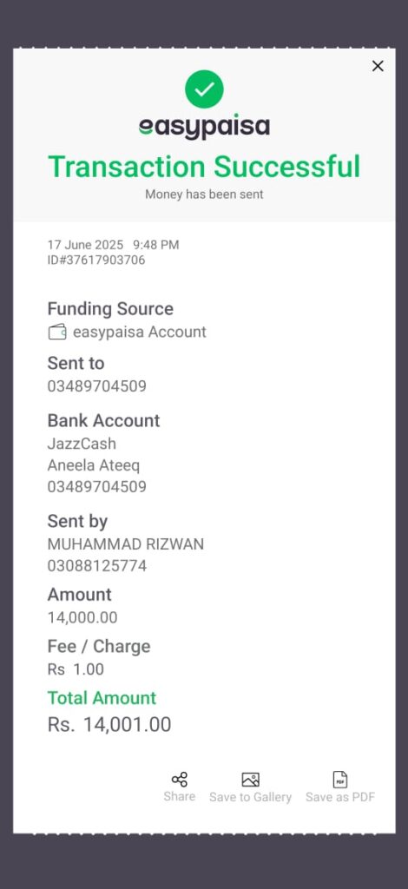The image size is (408, 889).
Task: Click the Transaction Successful heading
Action: (x=204, y=167)
